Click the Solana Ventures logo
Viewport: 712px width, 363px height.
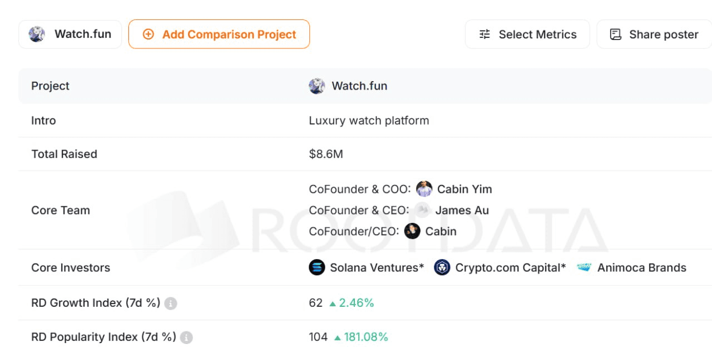click(317, 267)
